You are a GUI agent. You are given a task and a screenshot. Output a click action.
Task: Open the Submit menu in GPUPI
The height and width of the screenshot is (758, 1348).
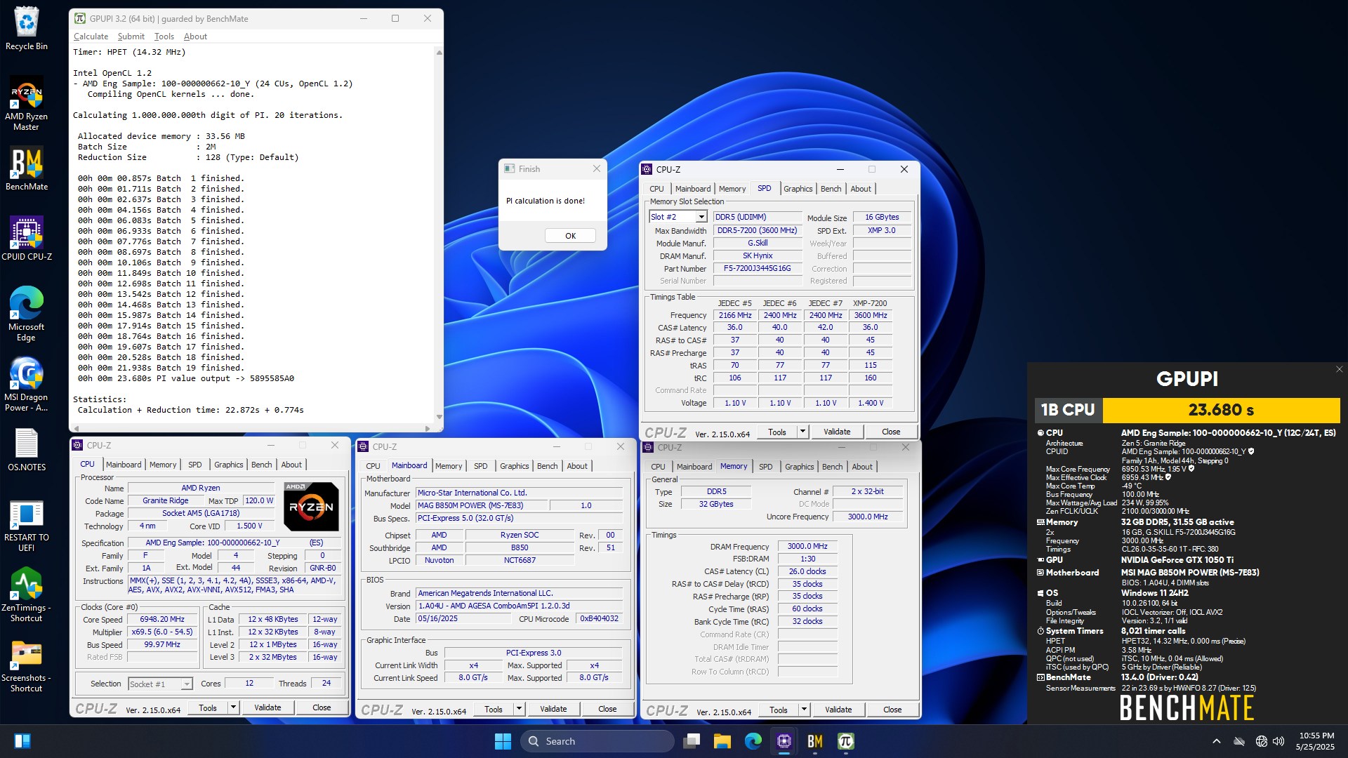coord(131,36)
